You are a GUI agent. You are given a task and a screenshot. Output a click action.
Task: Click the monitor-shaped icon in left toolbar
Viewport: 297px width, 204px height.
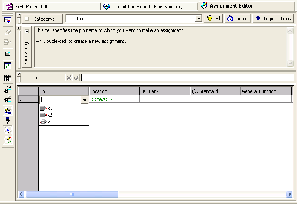pos(8,54)
